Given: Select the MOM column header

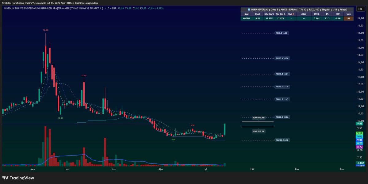Looking at the screenshot, I should click(x=304, y=14).
